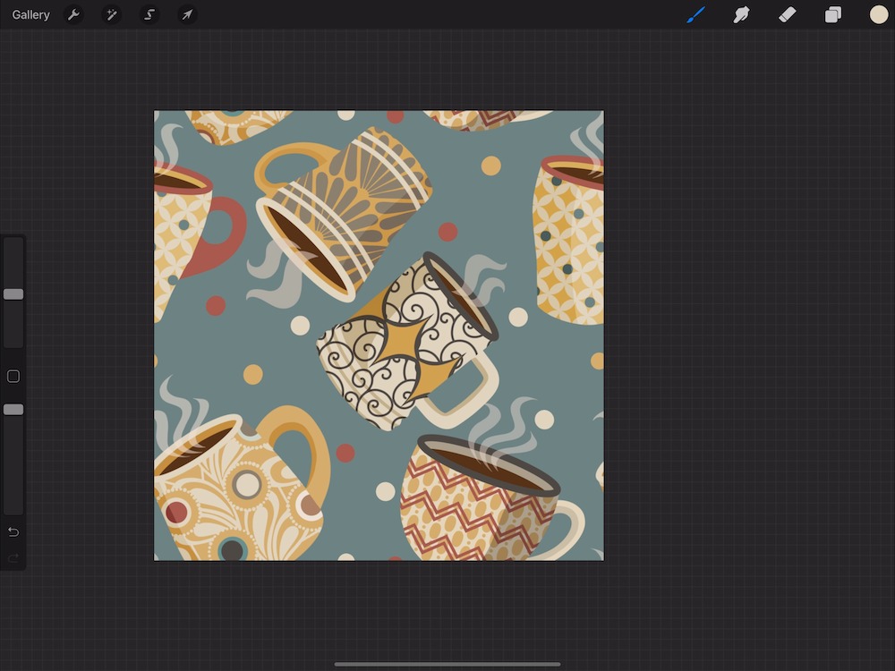Activate the Transform arrow tool

187,15
